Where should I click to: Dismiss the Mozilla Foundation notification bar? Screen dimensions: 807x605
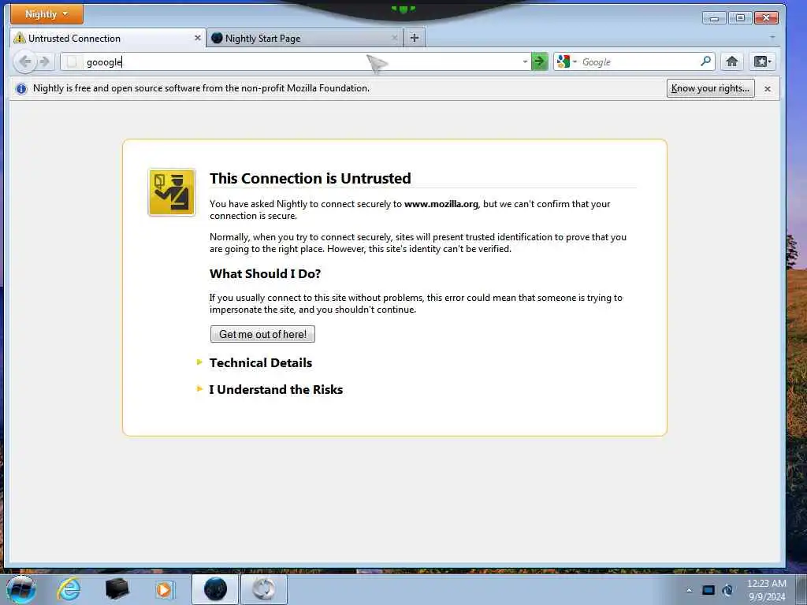click(x=768, y=89)
